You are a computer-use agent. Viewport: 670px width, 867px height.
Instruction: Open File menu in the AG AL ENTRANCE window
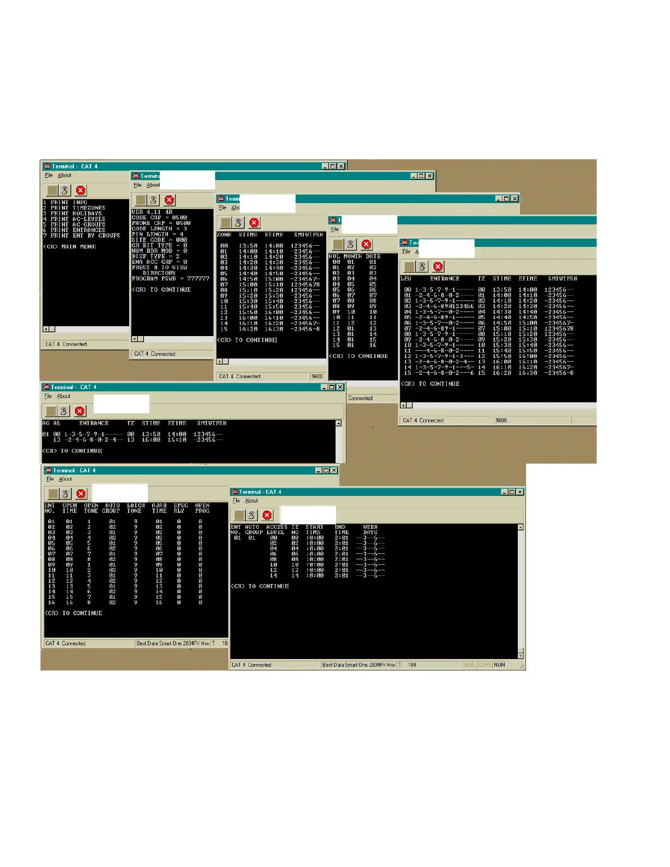tap(48, 396)
